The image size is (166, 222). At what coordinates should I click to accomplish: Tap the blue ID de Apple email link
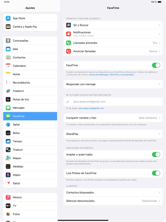[x=91, y=108]
